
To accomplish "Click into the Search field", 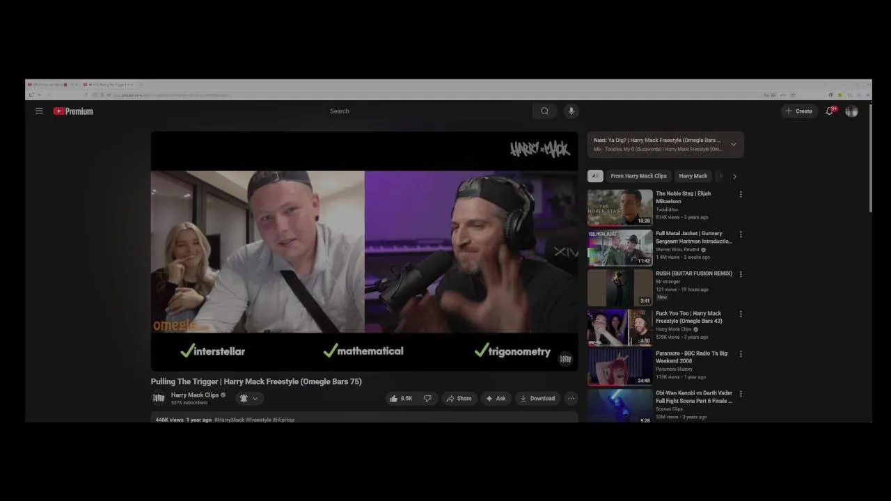I will pos(428,111).
